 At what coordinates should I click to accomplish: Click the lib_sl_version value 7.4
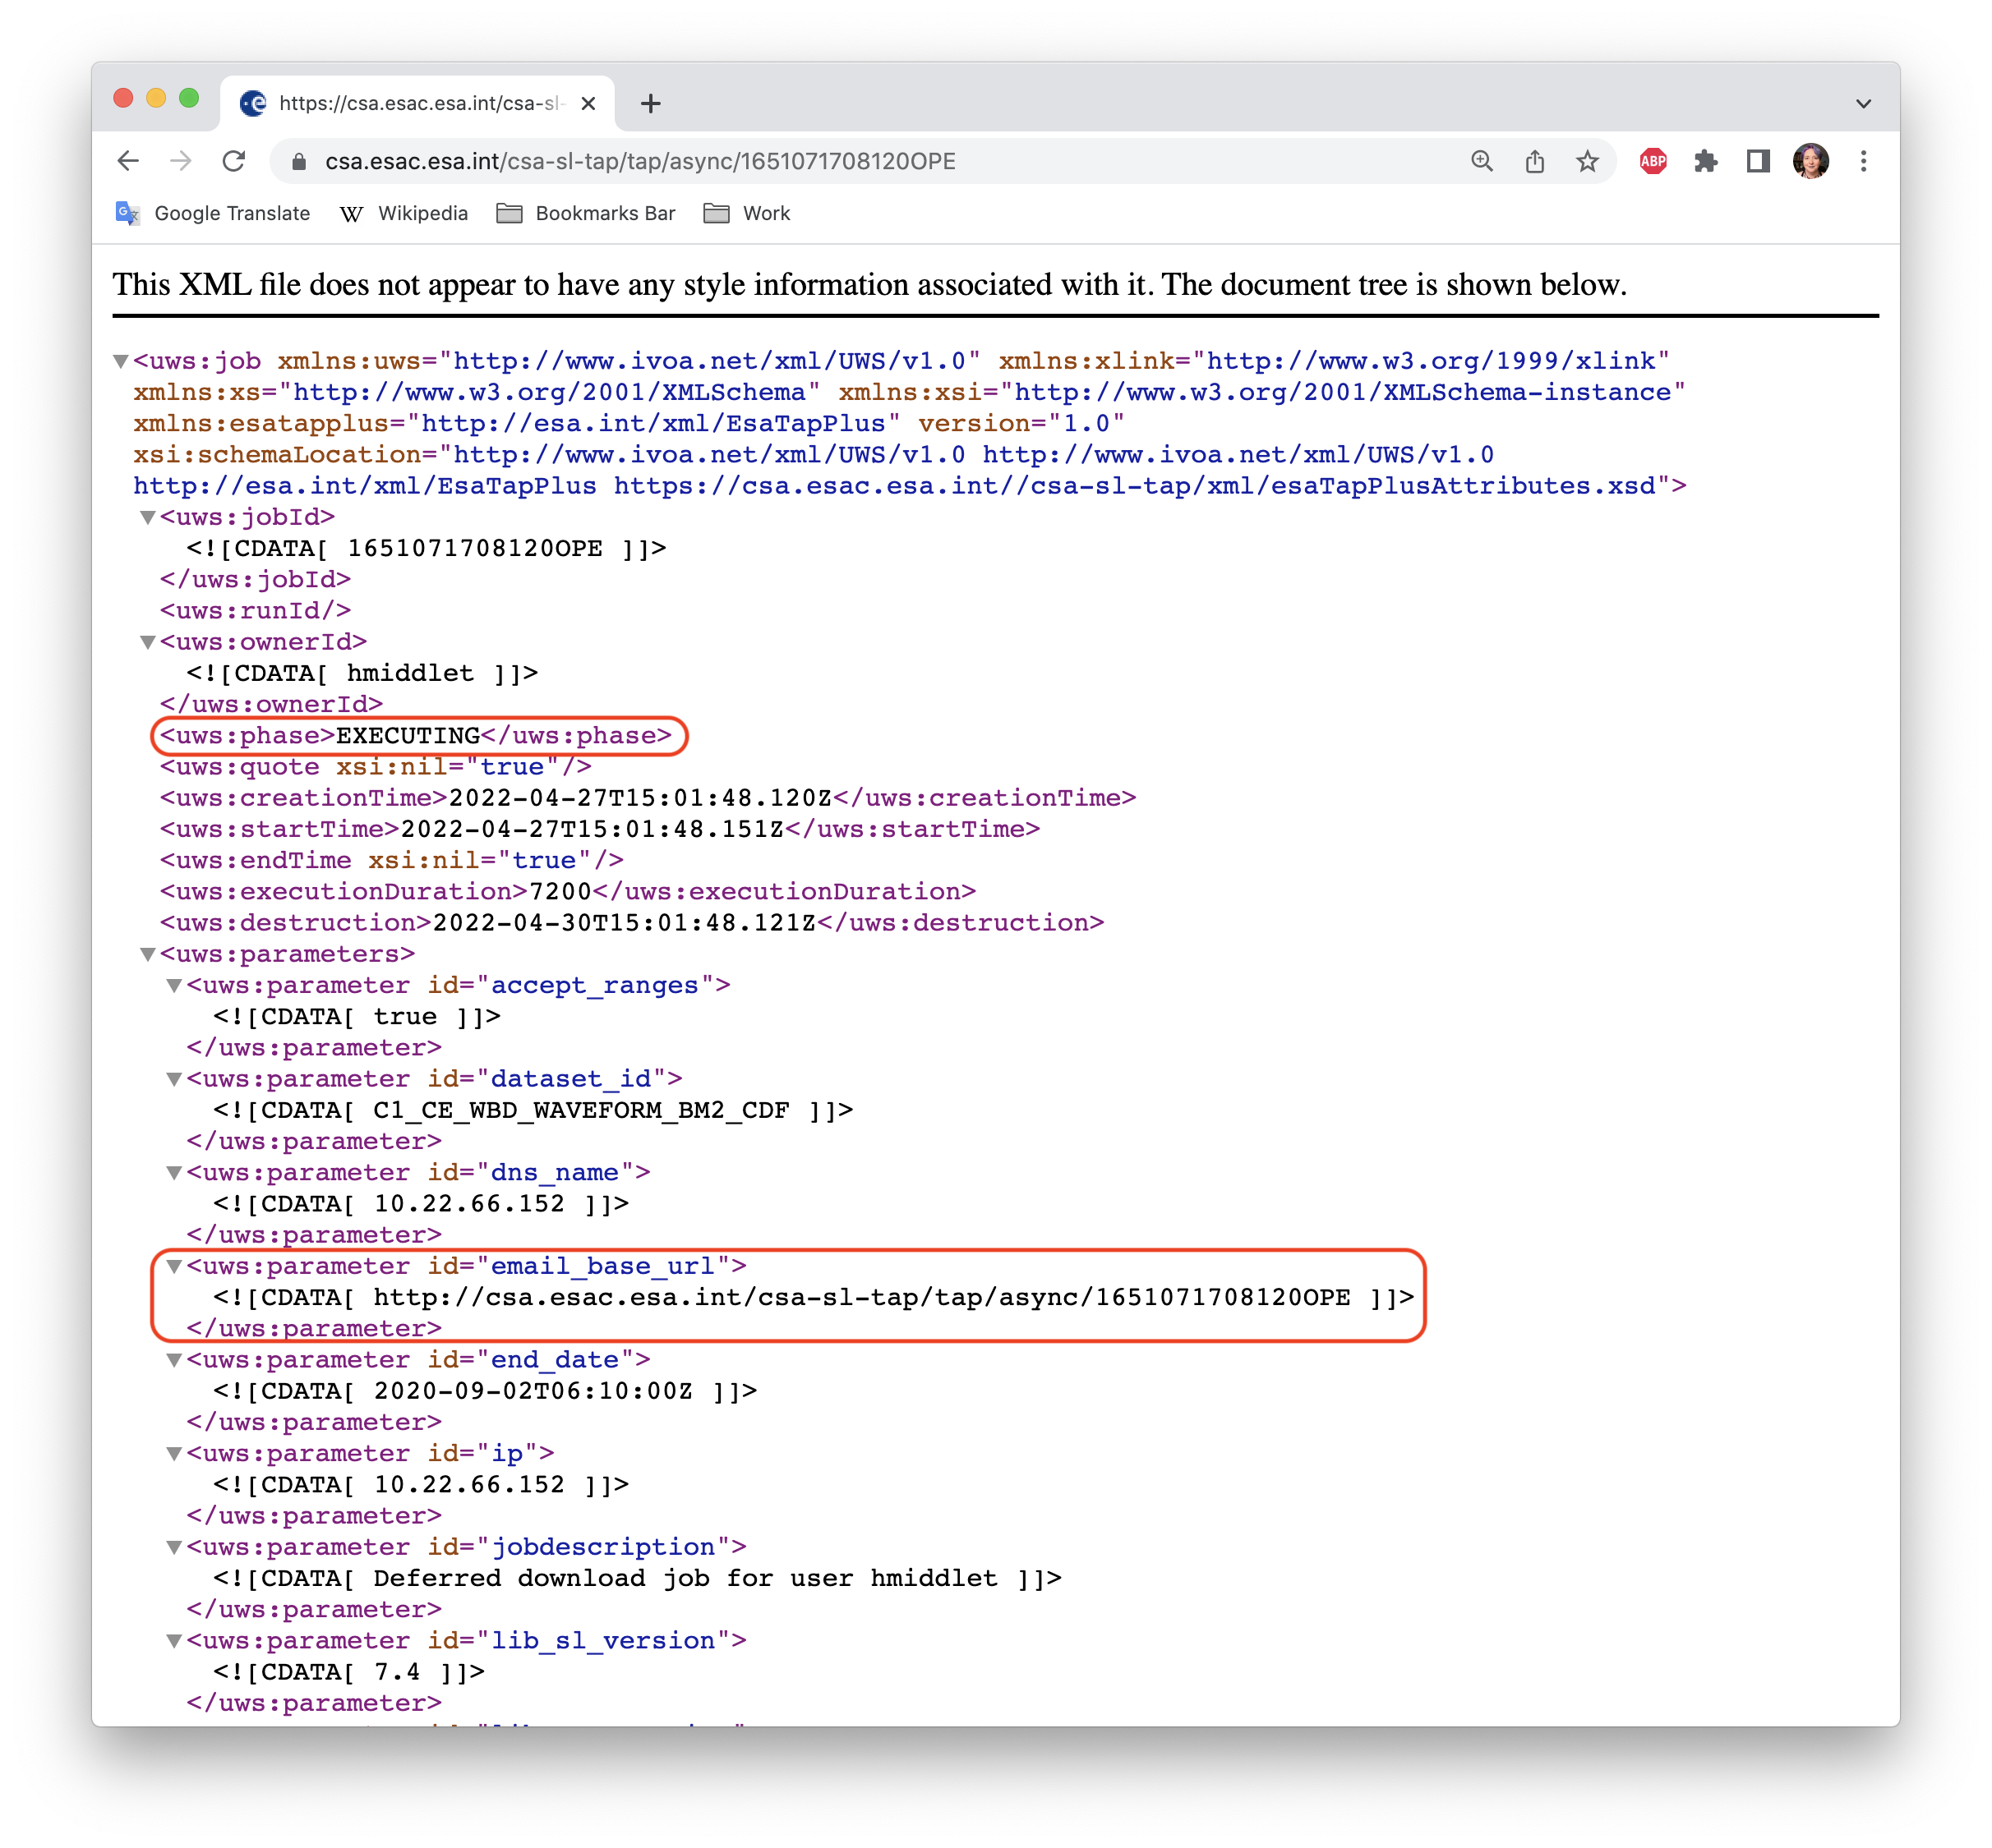point(397,1672)
